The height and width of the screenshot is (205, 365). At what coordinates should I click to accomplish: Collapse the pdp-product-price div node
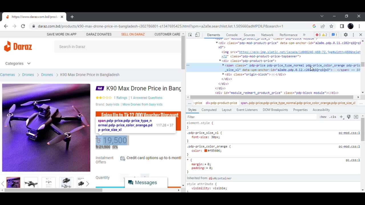pos(220,61)
